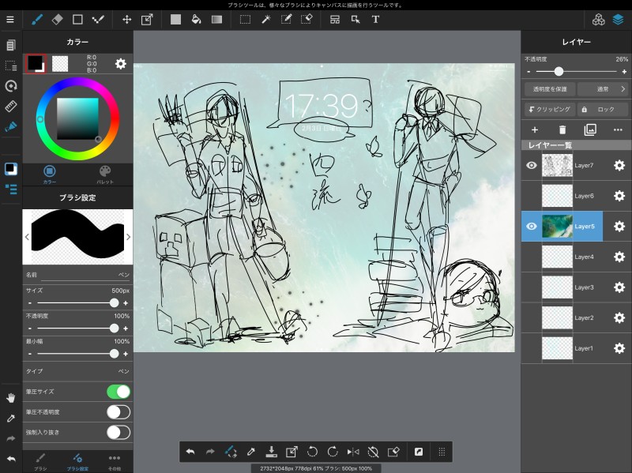Hide Layer7 using its eye icon
This screenshot has height=473, width=632.
[532, 165]
